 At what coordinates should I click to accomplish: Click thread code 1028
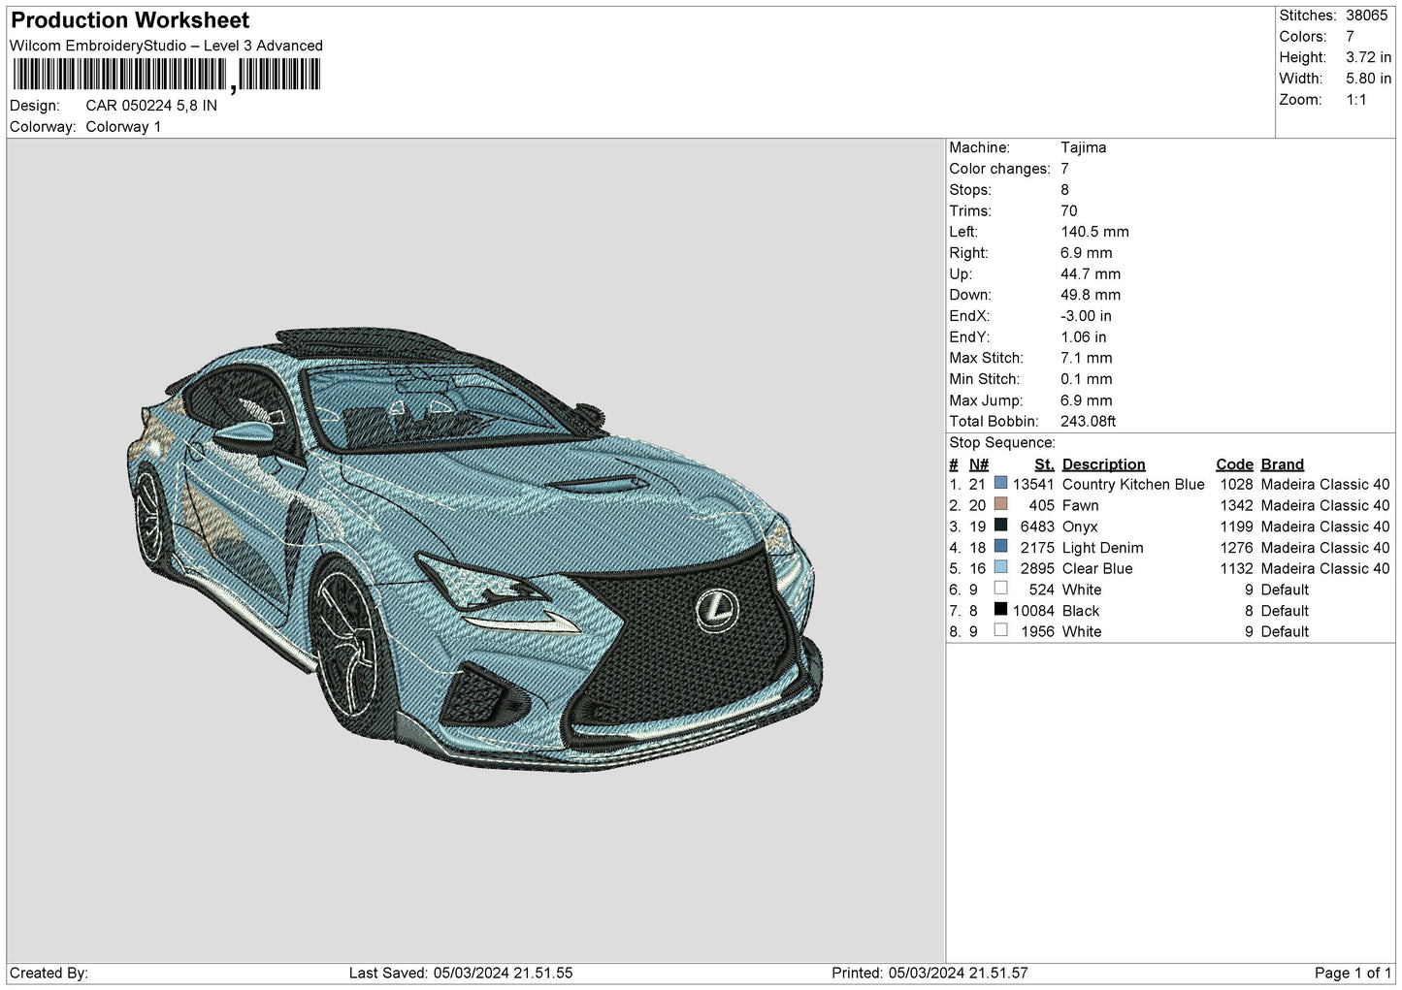(x=1236, y=485)
